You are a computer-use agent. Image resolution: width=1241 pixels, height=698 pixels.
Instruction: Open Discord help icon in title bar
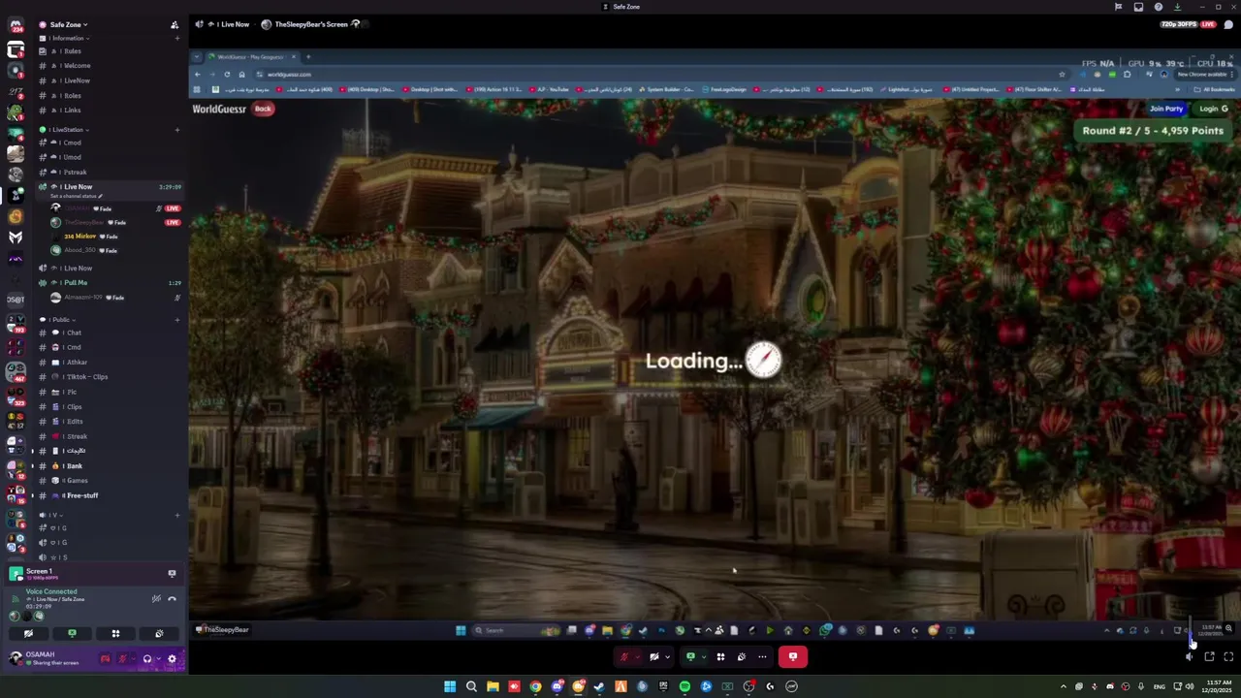pos(1159,7)
